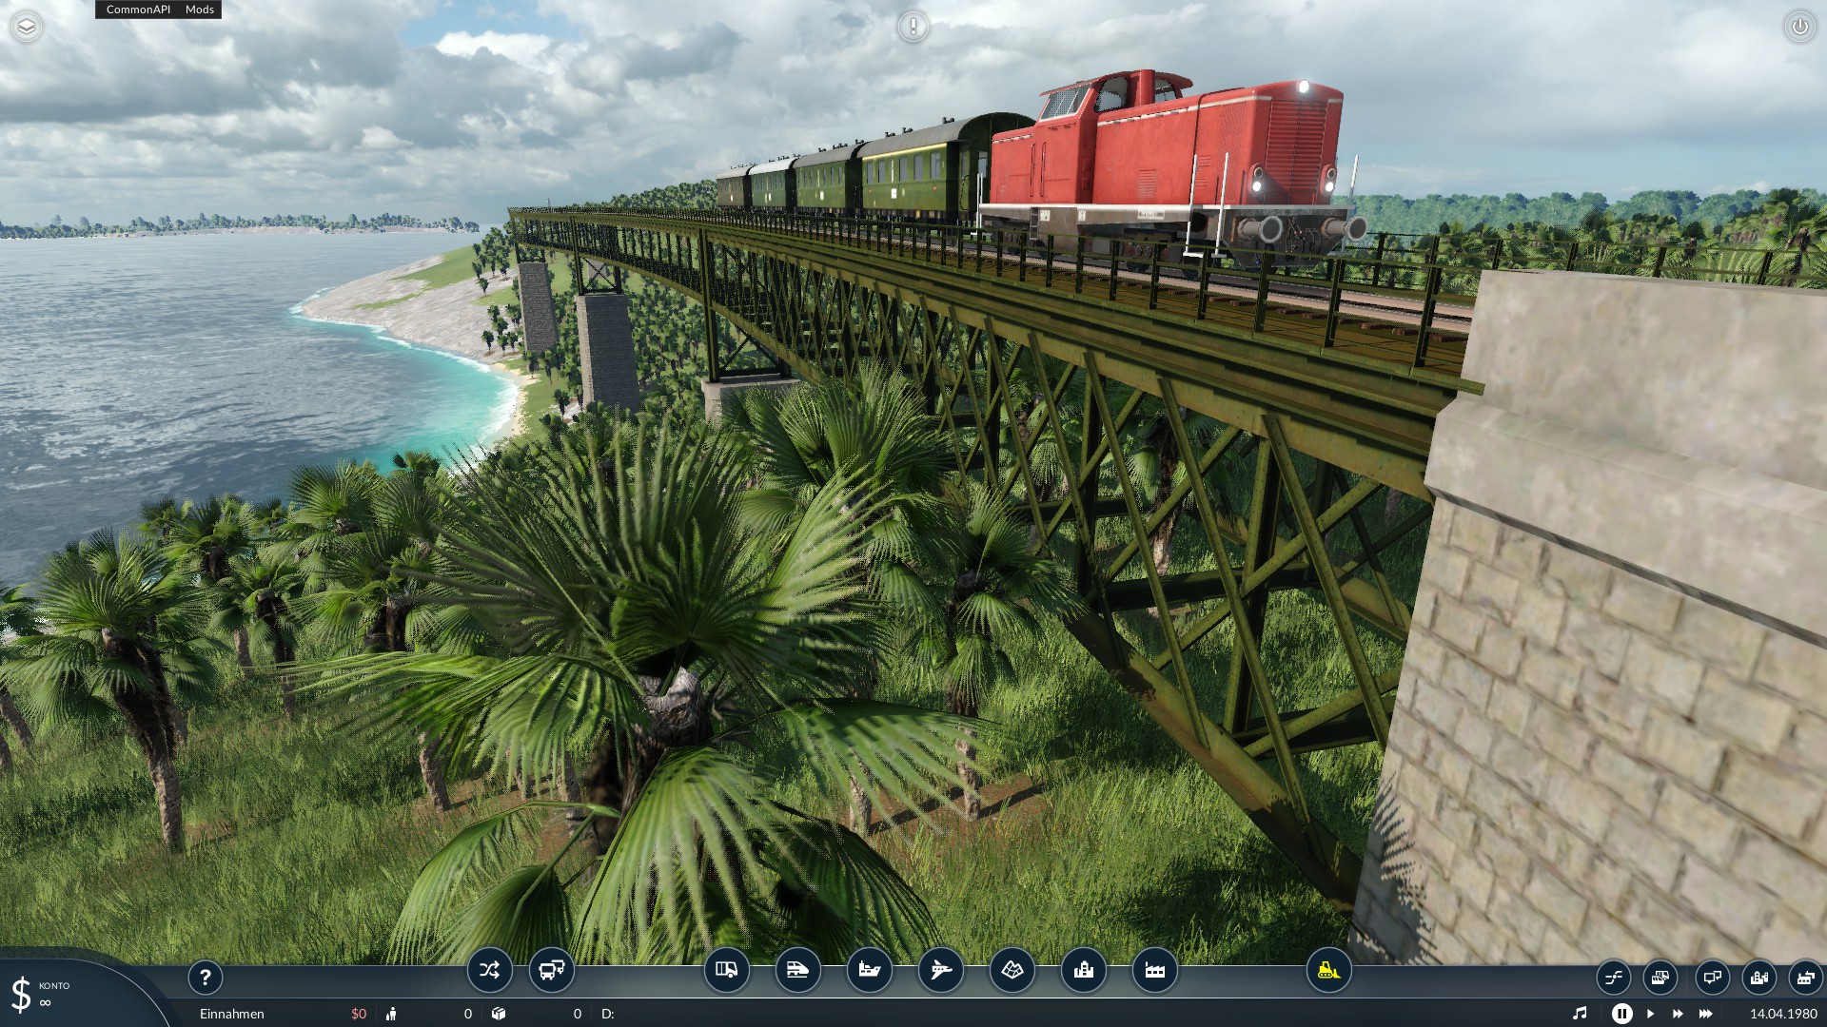Viewport: 1827px width, 1027px height.
Task: Open the stations and depots list icon
Action: [x=1660, y=978]
